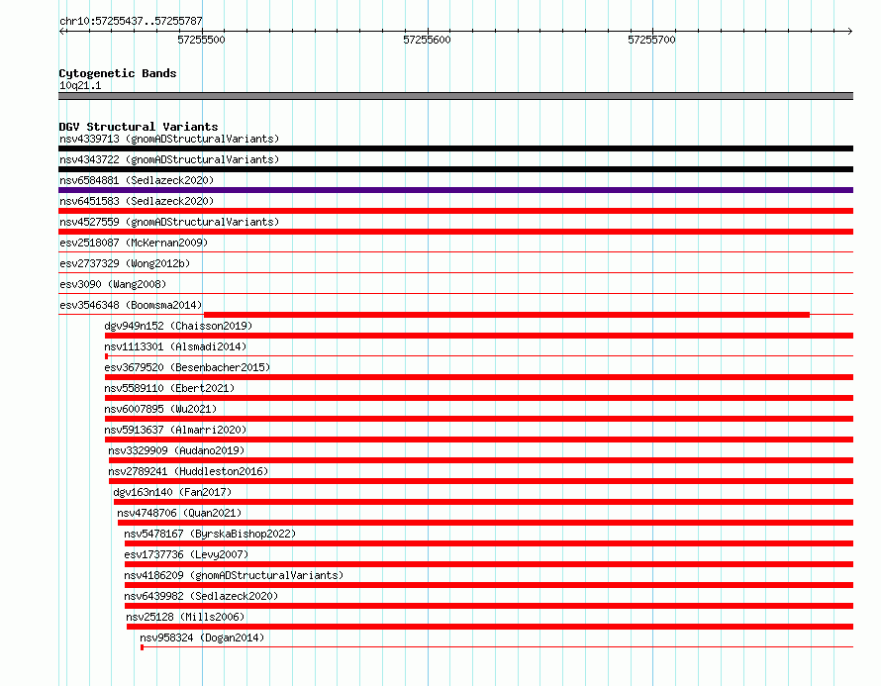This screenshot has height=686, width=881.
Task: Click the nsv4527559 gnomADStructuralVariants label
Action: [x=169, y=222]
